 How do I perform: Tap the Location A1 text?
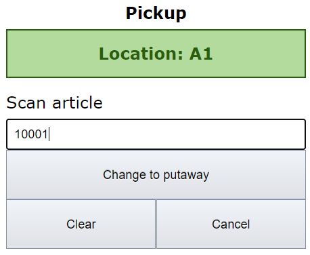(x=156, y=54)
